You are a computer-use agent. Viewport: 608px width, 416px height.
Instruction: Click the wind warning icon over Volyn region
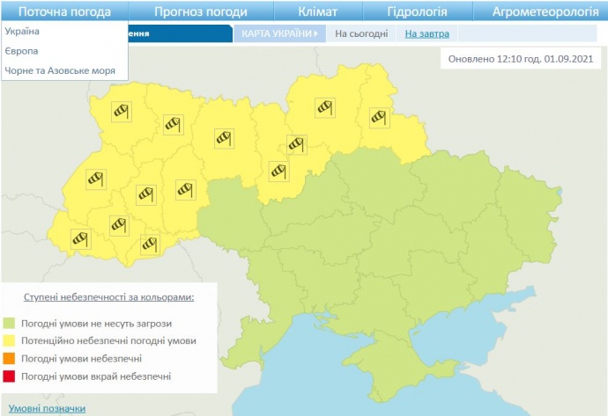pyautogui.click(x=122, y=111)
